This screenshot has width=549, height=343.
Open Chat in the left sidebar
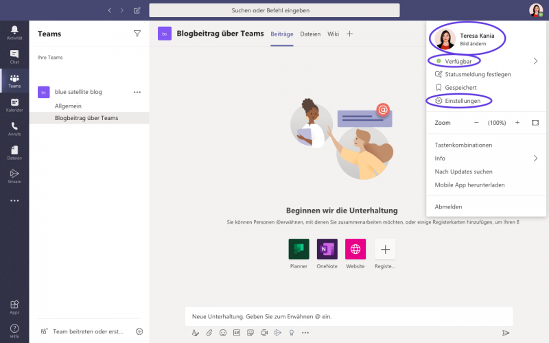(x=14, y=57)
